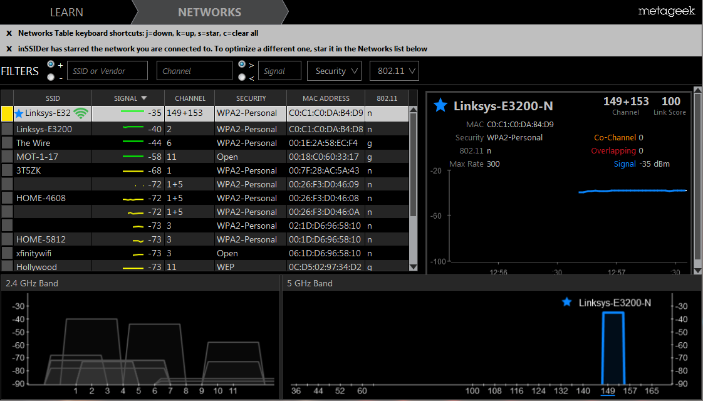Screen dimensions: 703x401
Task: Toggle color box for MOT-1-17 row
Action: pyautogui.click(x=7, y=157)
